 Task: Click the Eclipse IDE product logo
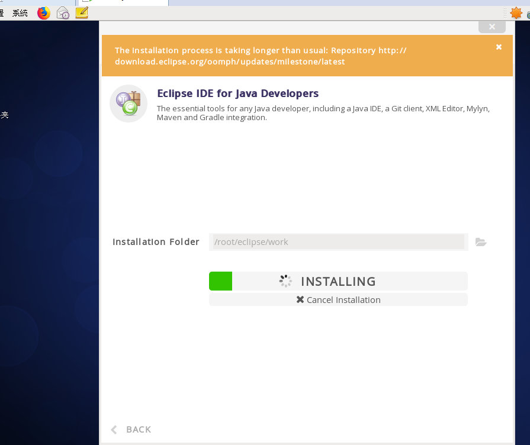click(x=128, y=104)
